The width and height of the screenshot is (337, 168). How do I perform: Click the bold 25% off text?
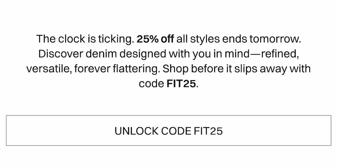[155, 39]
